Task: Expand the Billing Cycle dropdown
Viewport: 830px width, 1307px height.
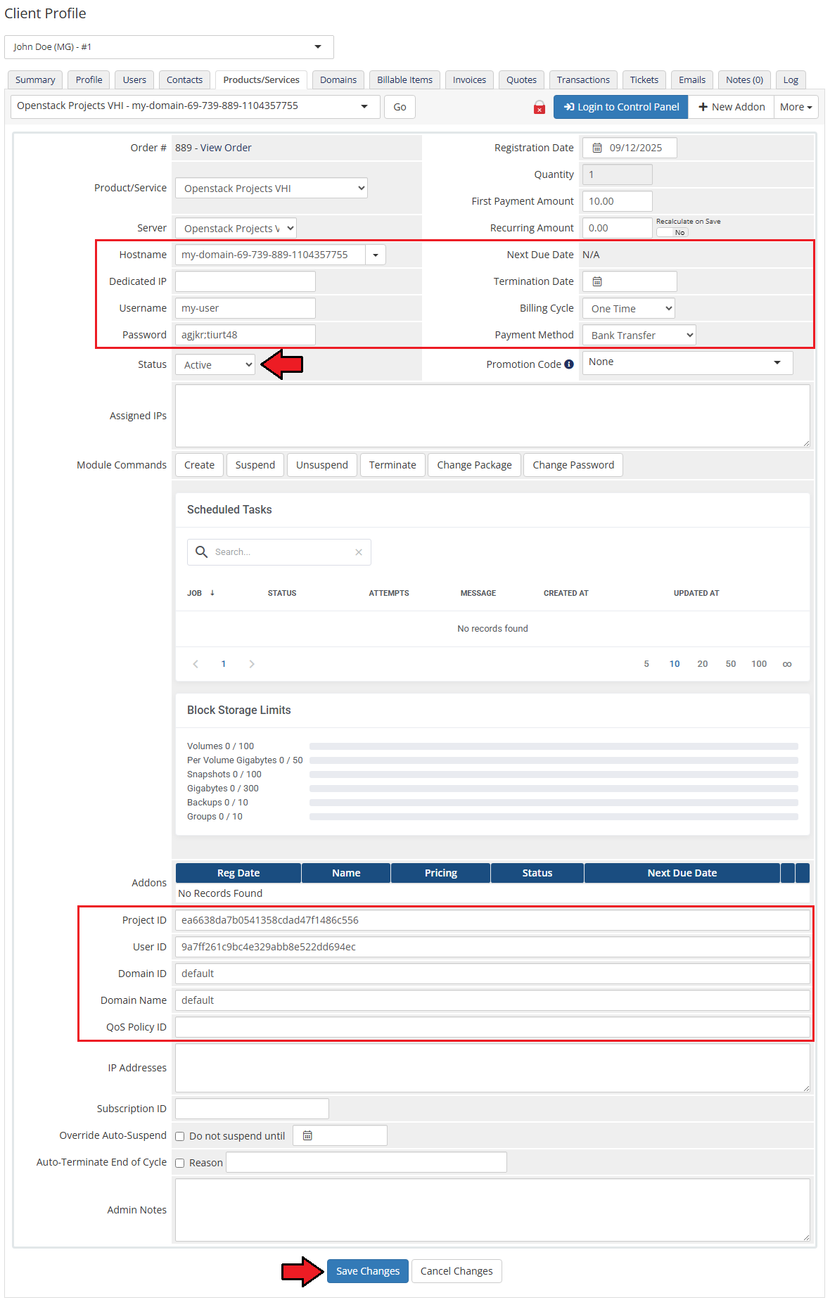Action: pyautogui.click(x=629, y=309)
